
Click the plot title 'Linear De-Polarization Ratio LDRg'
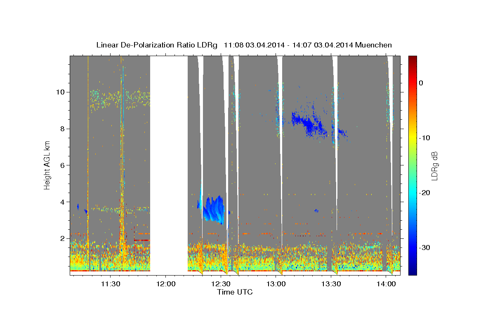(x=156, y=45)
